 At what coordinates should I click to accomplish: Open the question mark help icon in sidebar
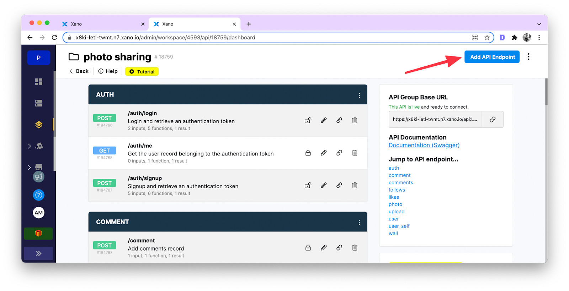pos(39,195)
